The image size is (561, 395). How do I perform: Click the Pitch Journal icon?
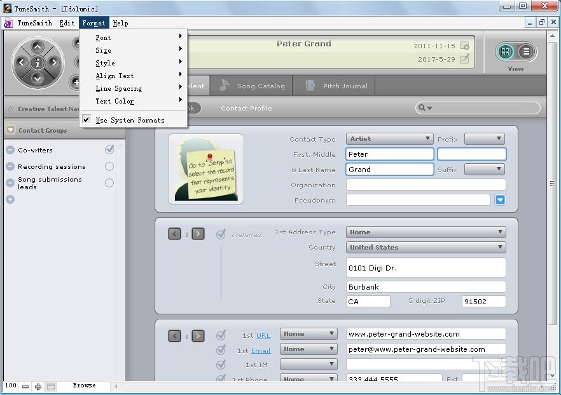[310, 85]
